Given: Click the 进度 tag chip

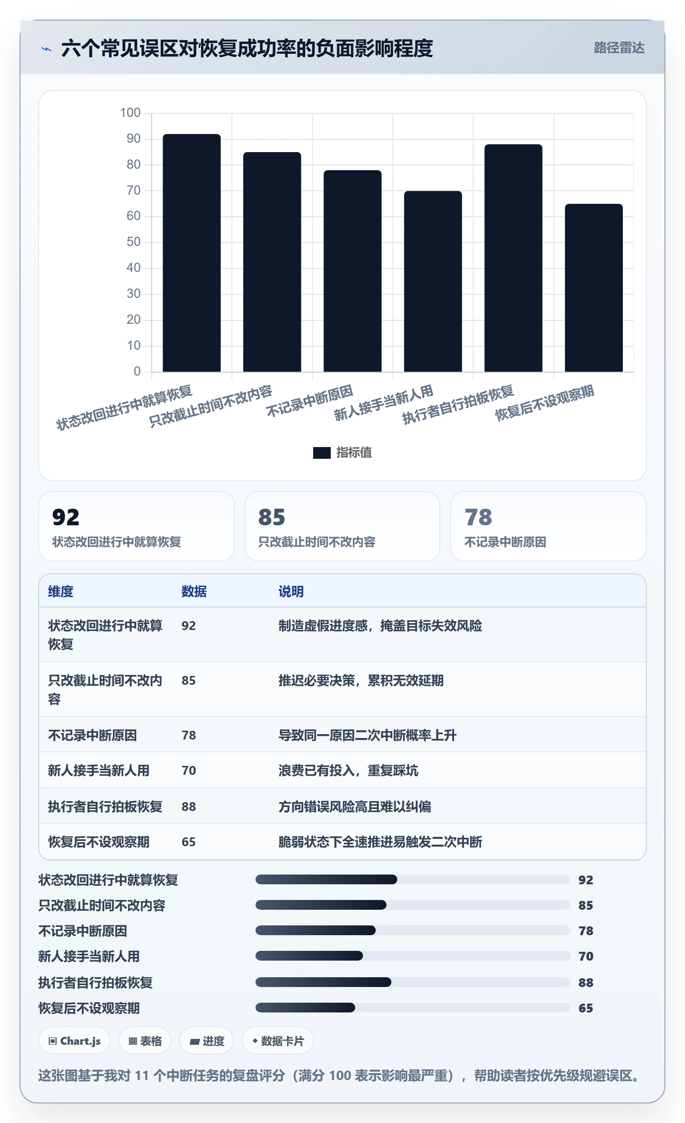Looking at the screenshot, I should [206, 1041].
